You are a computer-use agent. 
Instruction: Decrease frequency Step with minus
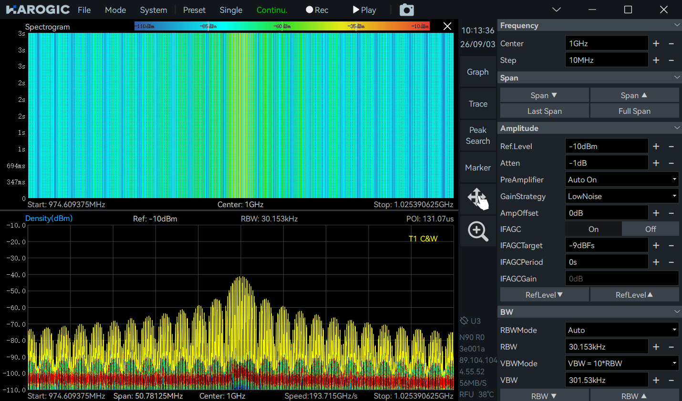672,60
